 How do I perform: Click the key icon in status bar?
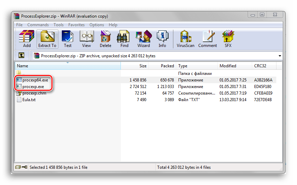coord(25,167)
